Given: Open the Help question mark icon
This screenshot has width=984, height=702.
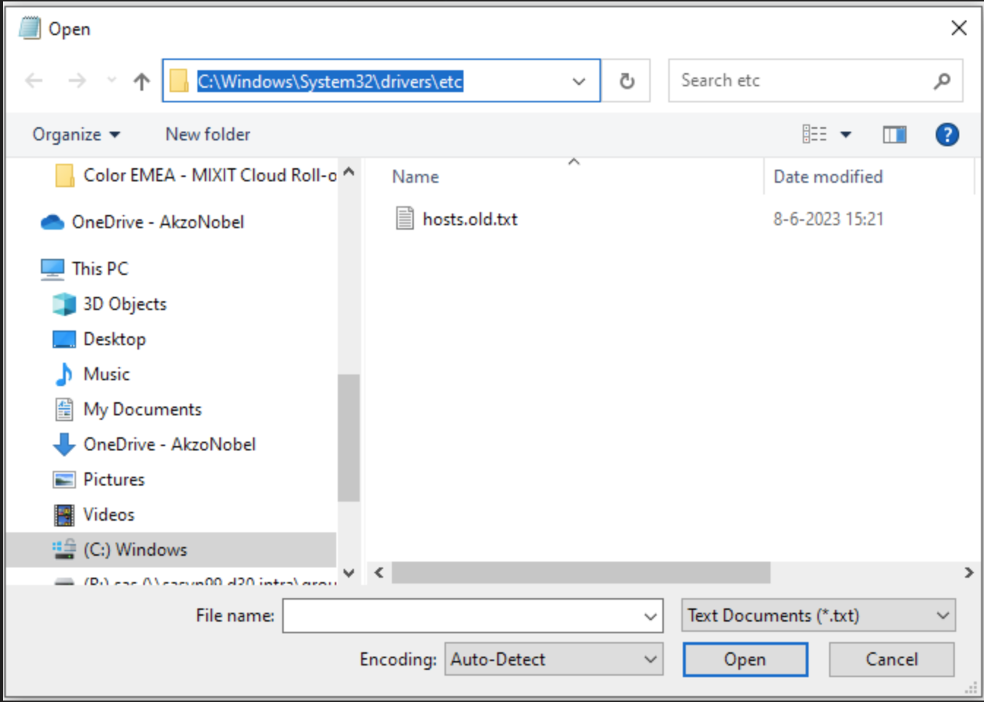Looking at the screenshot, I should tap(947, 134).
